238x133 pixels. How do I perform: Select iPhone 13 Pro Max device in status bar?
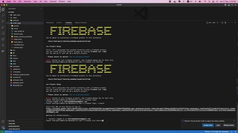click(x=217, y=132)
